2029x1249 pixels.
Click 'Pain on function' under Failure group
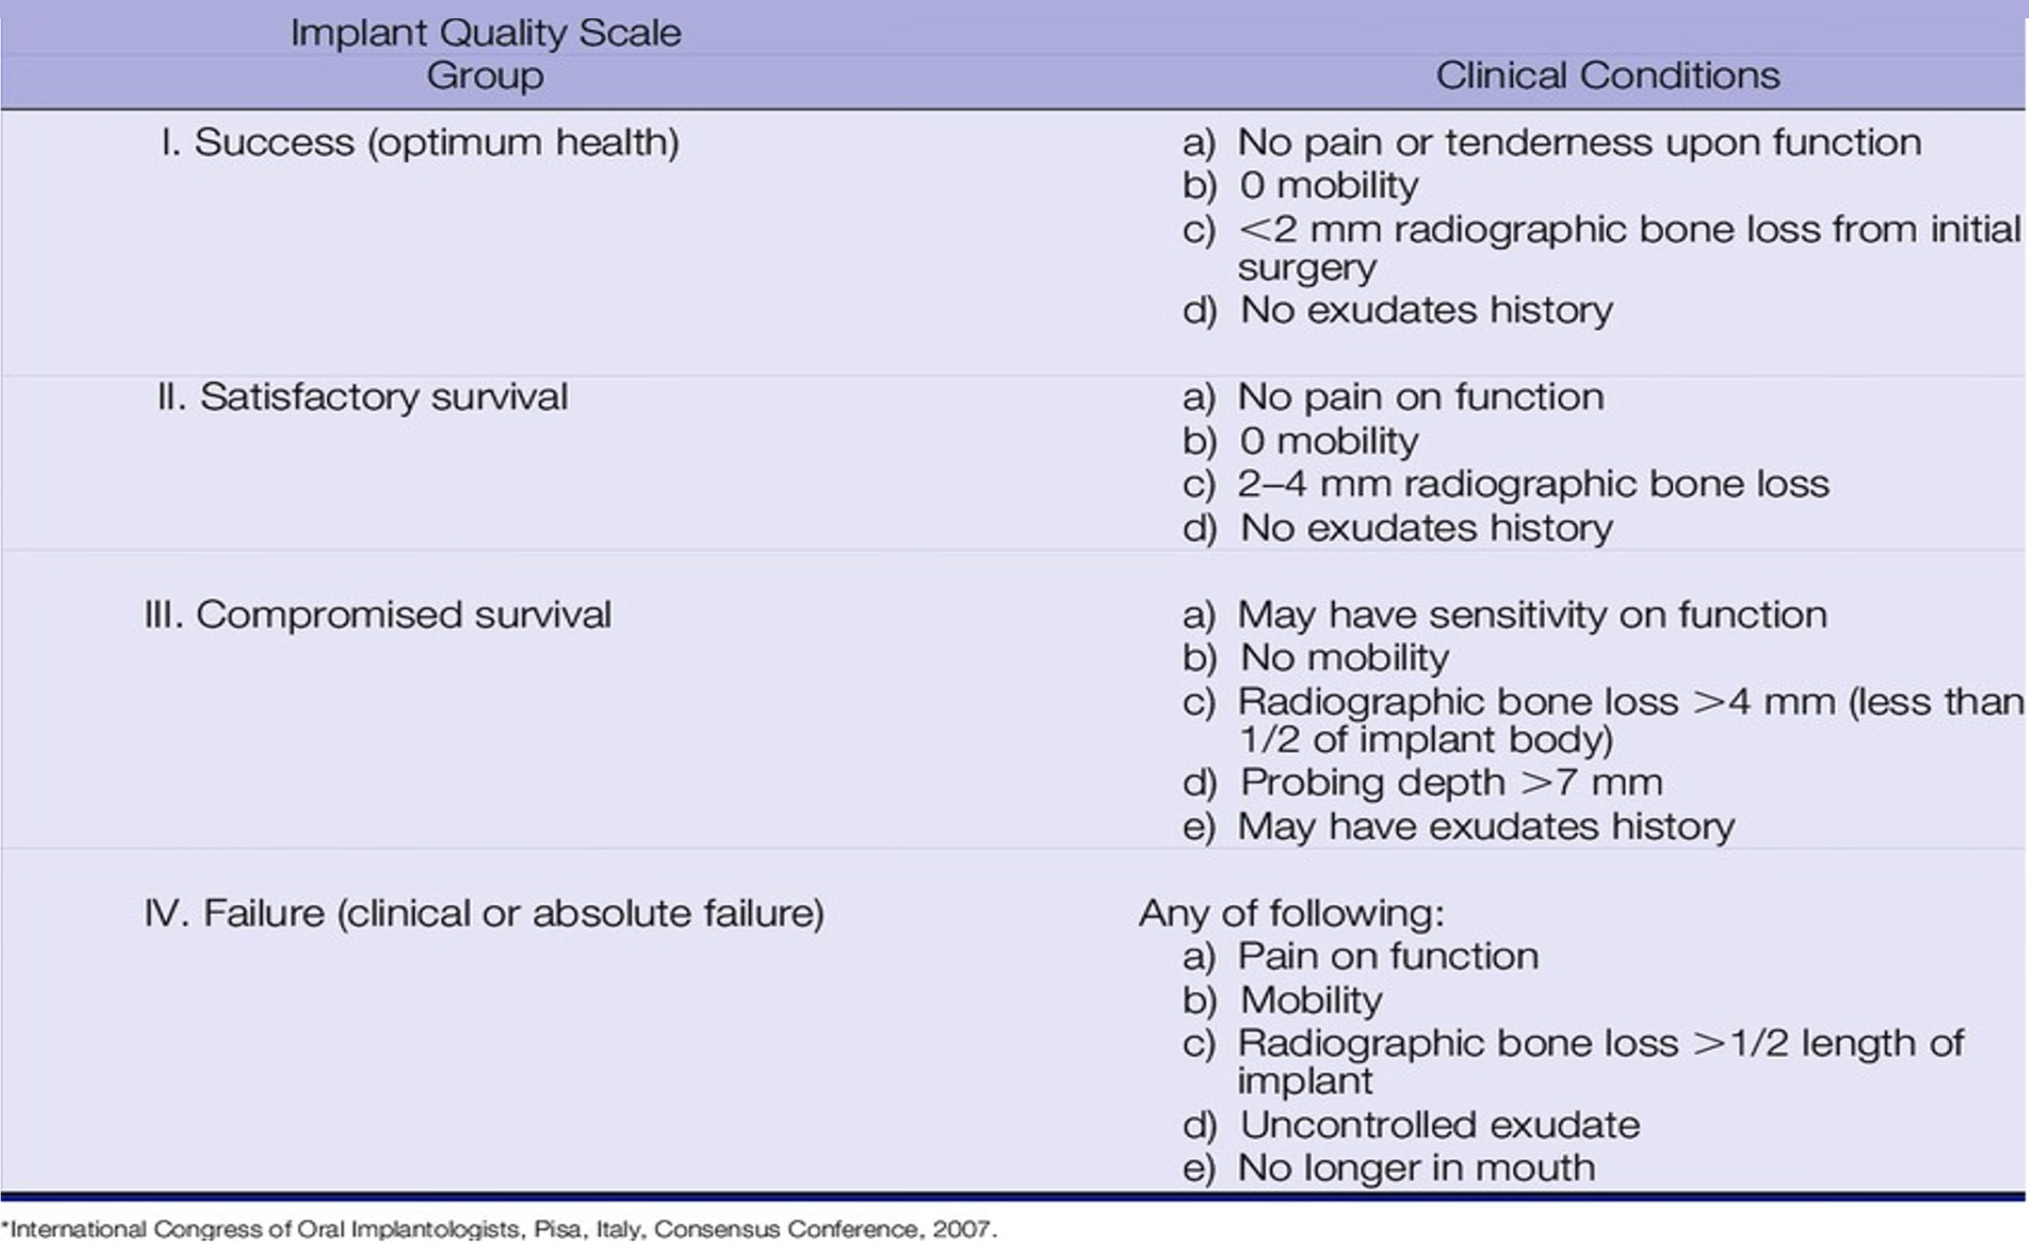click(1387, 956)
